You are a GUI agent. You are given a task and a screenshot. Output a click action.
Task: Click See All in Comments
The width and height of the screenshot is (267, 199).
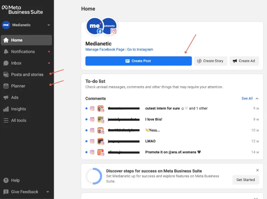tap(247, 98)
